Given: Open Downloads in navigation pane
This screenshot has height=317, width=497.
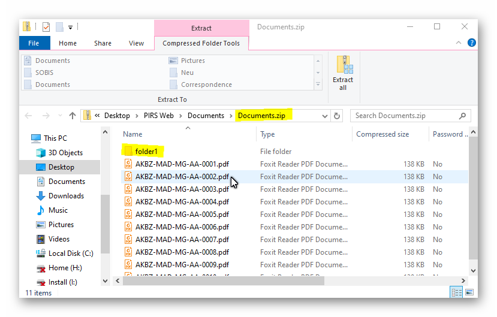Looking at the screenshot, I should [x=60, y=196].
